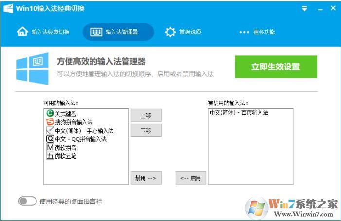Open the 常规选项 settings tab
341x221 pixels.
coord(183,32)
